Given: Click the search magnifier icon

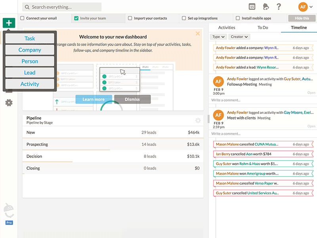Looking at the screenshot, I should (x=27, y=7).
